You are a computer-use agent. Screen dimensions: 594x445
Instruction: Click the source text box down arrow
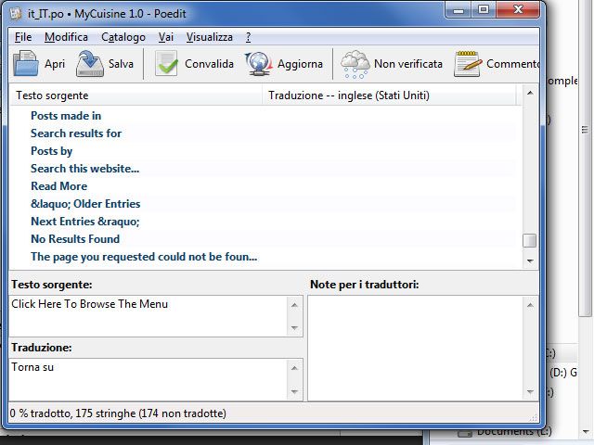295,328
